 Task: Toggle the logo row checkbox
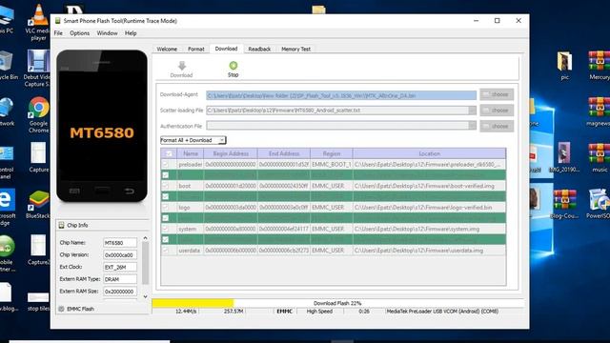point(166,208)
